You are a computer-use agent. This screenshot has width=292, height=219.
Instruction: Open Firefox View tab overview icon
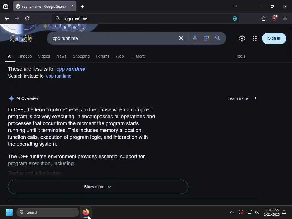tap(6, 7)
